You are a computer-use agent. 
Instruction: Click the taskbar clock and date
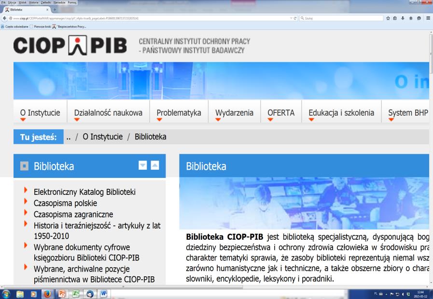coord(420,294)
